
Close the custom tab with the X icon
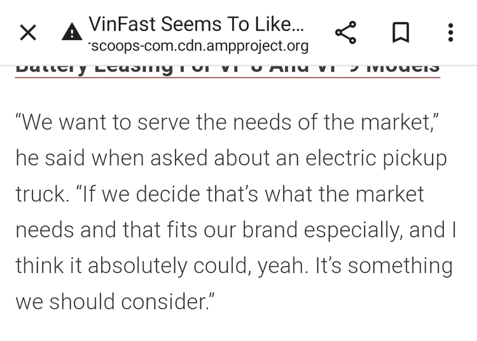[28, 32]
